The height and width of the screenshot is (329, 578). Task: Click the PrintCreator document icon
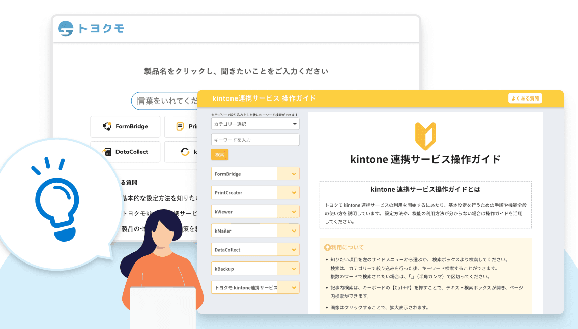[x=180, y=126]
